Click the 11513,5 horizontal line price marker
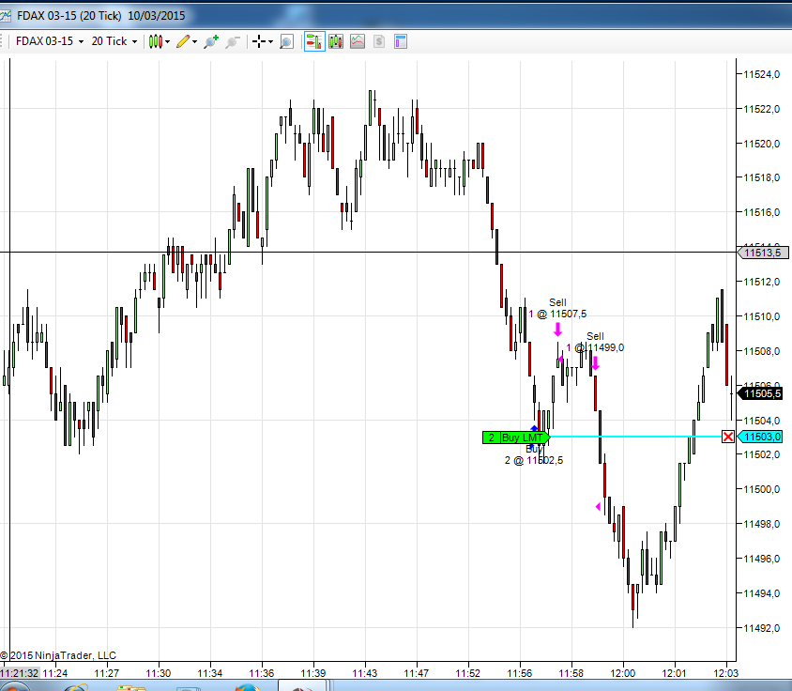Image resolution: width=792 pixels, height=691 pixels. click(x=762, y=253)
